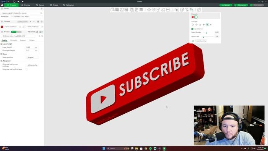
Task: Click the Slice plate button
Action: click(x=241, y=5)
